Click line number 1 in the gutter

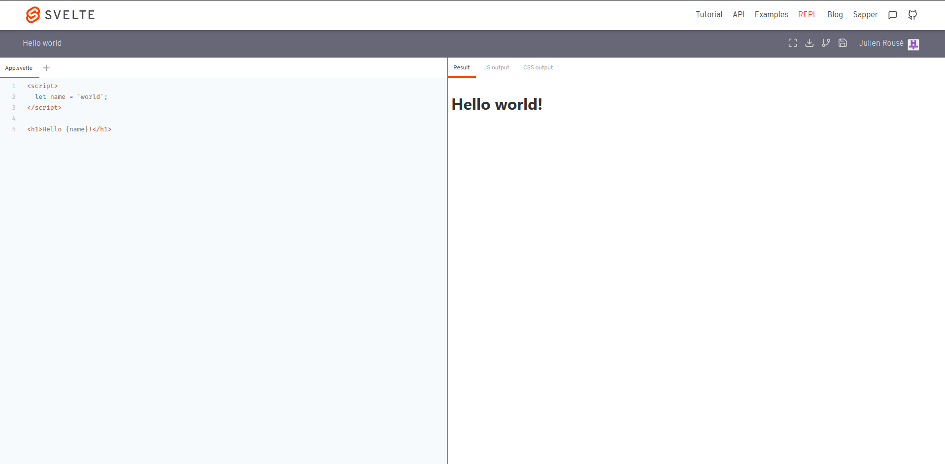coord(14,86)
